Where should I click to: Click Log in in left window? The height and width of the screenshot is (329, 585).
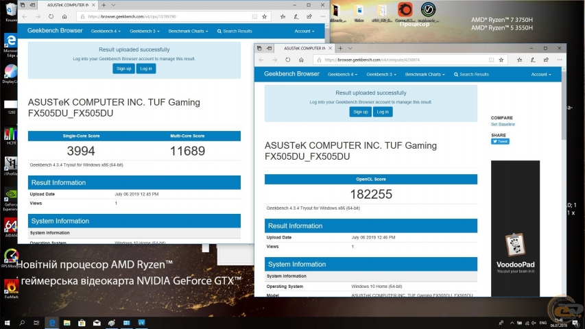(x=146, y=69)
